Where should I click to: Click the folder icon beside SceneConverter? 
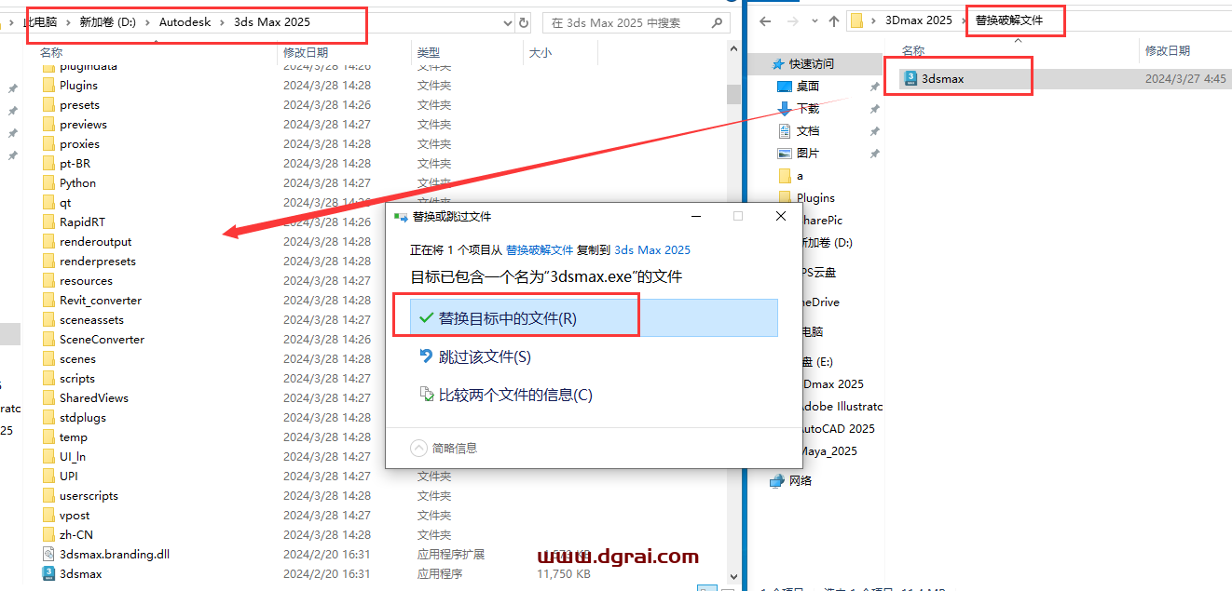pos(48,340)
